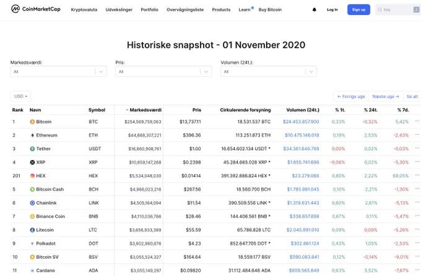Open more options for Polkadot row
Viewport: 421px width, 276px height.
tap(417, 243)
